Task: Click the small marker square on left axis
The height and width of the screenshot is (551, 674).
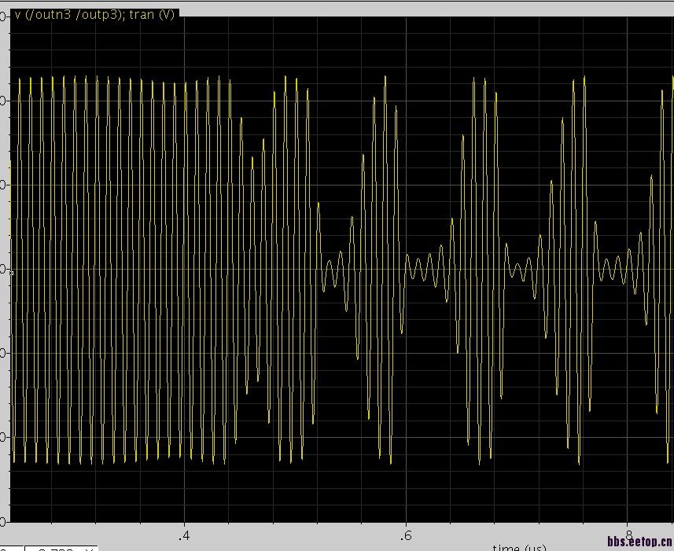Action: tap(12, 272)
